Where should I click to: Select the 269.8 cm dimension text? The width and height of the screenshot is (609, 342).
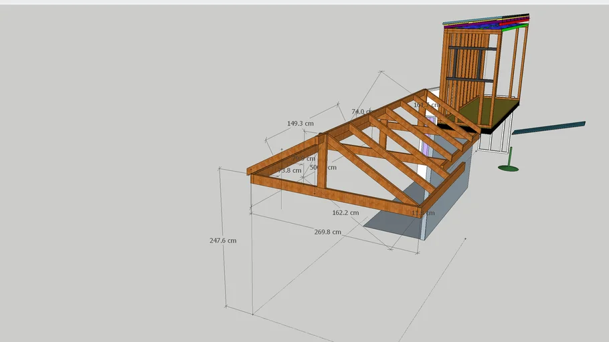327,232
